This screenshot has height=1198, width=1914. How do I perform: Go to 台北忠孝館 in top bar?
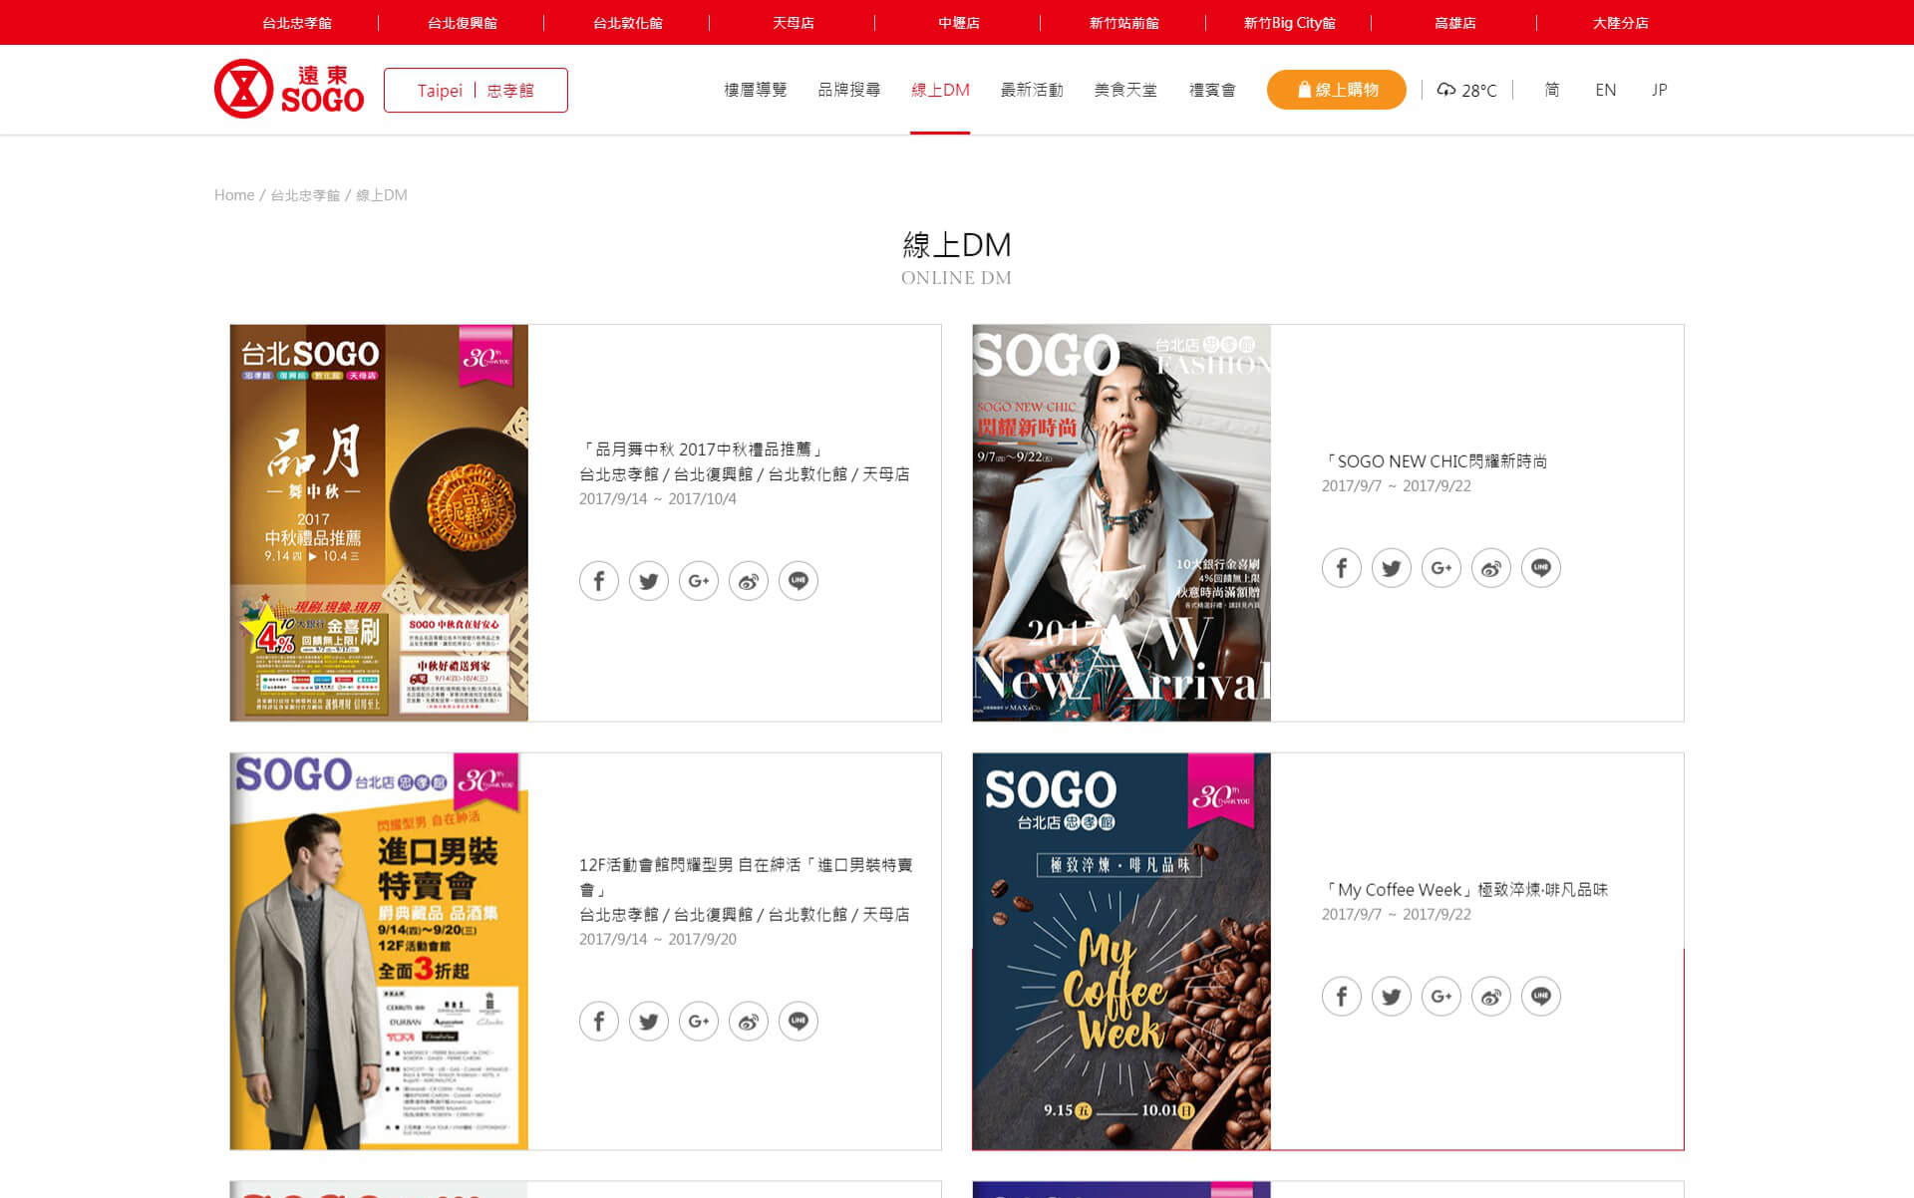pyautogui.click(x=297, y=23)
